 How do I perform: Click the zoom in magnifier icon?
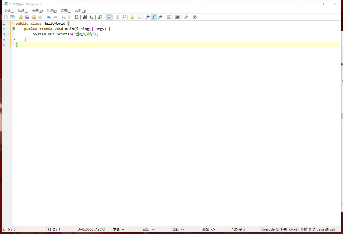coord(147,17)
